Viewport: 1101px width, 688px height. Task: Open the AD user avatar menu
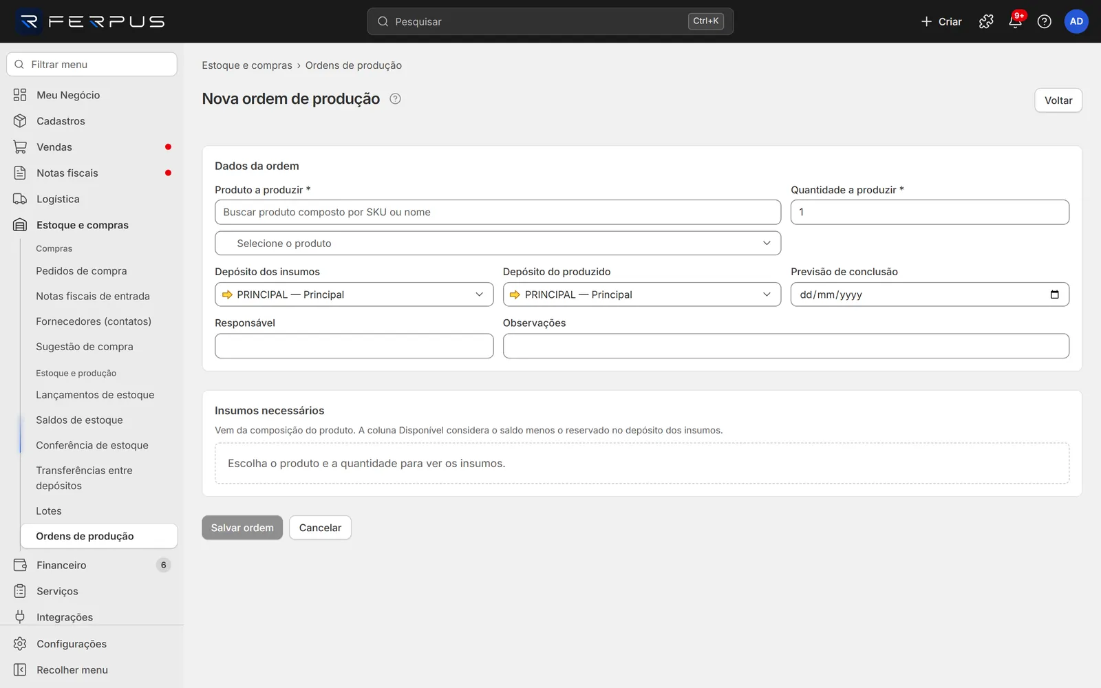pos(1076,21)
